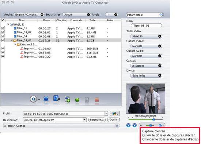Open the Destination combo box arrow
Viewport: 201px width, 144px height.
pyautogui.click(x=85, y=120)
